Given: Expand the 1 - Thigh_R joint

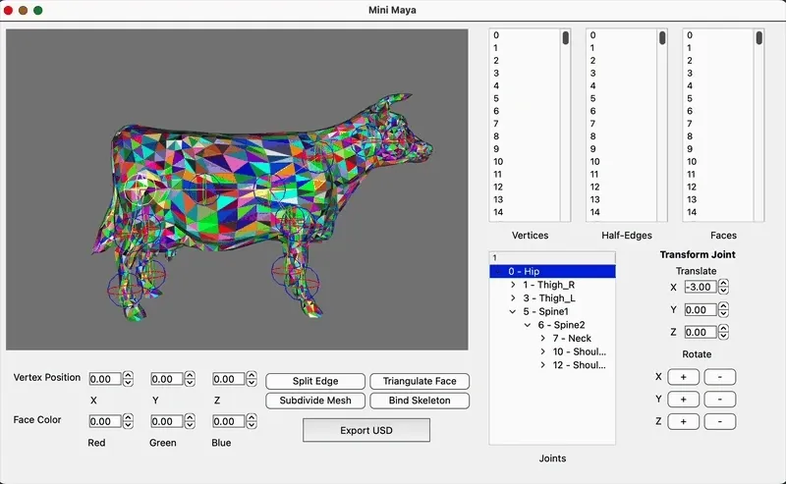Looking at the screenshot, I should [513, 285].
